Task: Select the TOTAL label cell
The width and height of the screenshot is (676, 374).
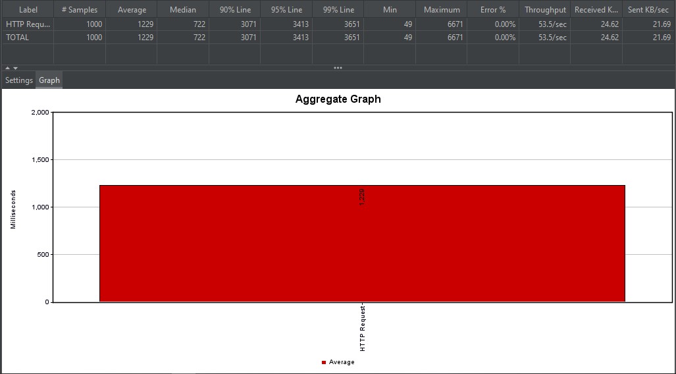Action: 28,38
